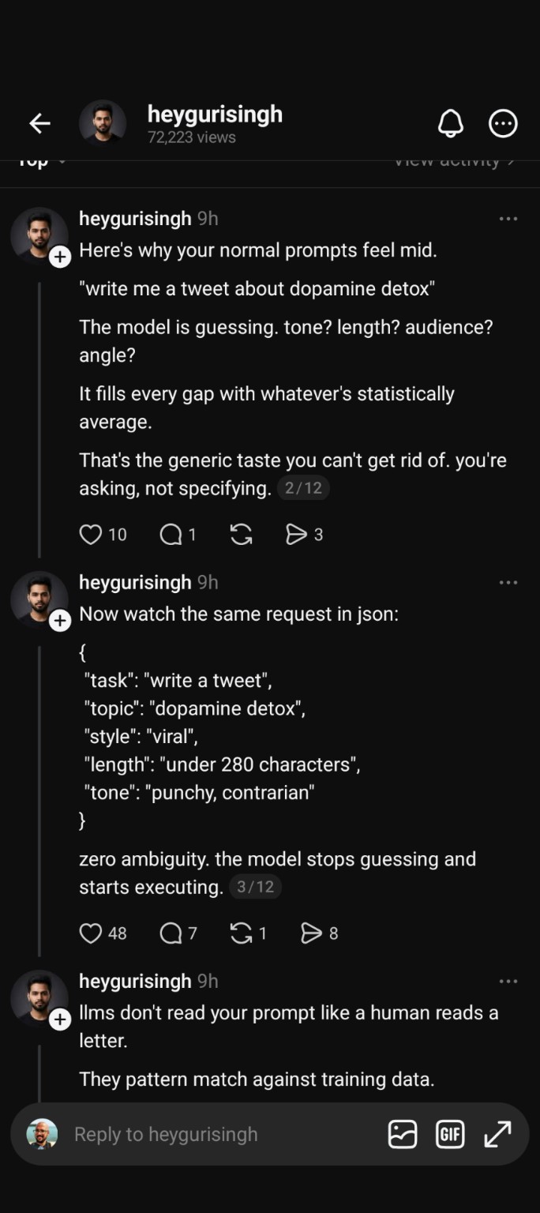Open the circled more-options icon in header
Image resolution: width=540 pixels, height=1213 pixels.
point(503,123)
